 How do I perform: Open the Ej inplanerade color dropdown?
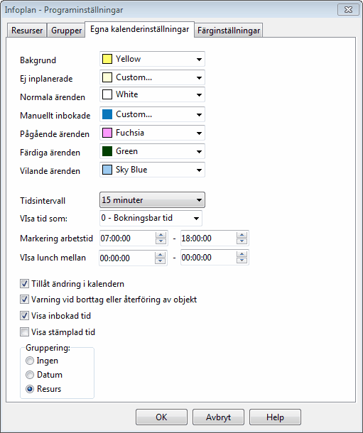[152, 77]
